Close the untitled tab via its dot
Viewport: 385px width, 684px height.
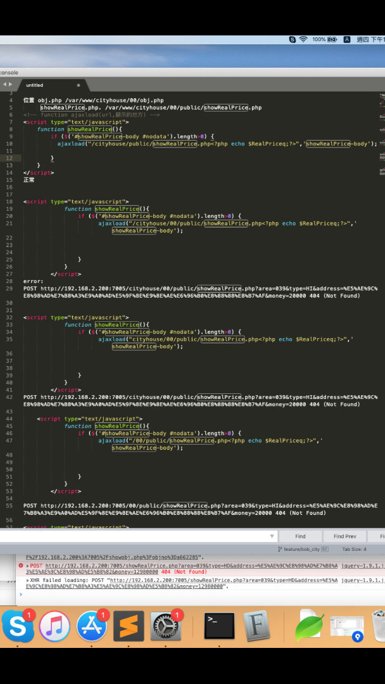click(79, 85)
